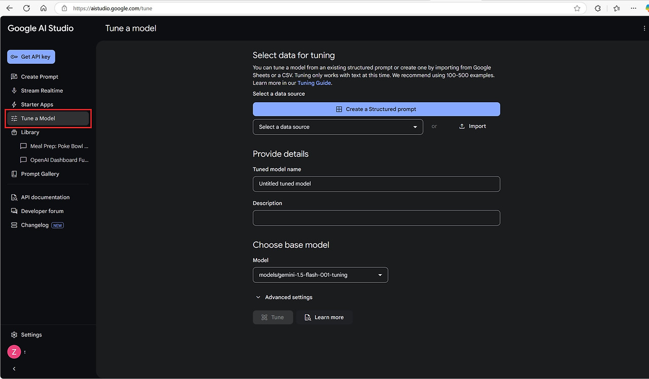Open the AI Studio three-dot menu
Viewport: 649px width, 379px height.
pos(644,28)
